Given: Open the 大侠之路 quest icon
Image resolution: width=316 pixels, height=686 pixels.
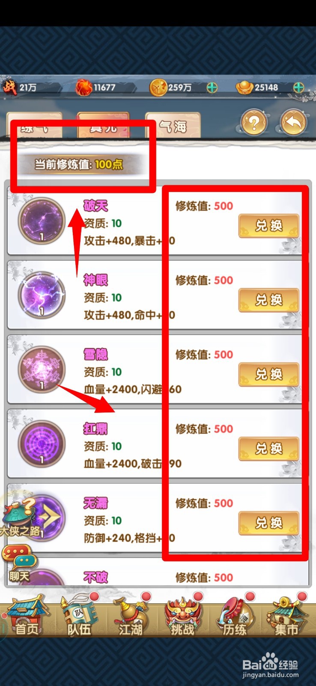Looking at the screenshot, I should (19, 519).
